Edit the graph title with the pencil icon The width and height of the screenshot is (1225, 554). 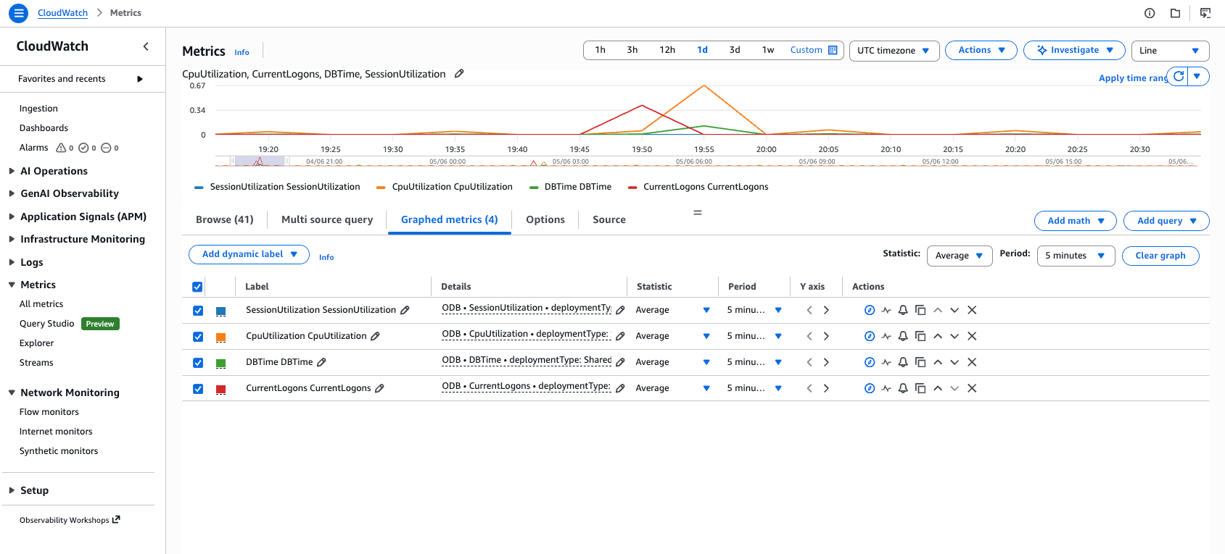(459, 74)
